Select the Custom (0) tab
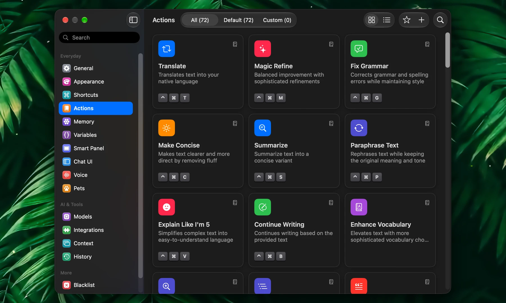 click(x=277, y=20)
